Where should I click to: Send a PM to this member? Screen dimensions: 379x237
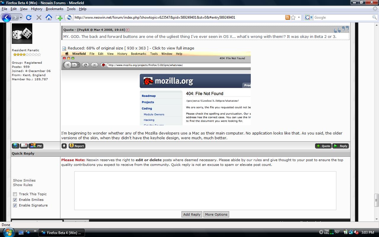(x=36, y=146)
